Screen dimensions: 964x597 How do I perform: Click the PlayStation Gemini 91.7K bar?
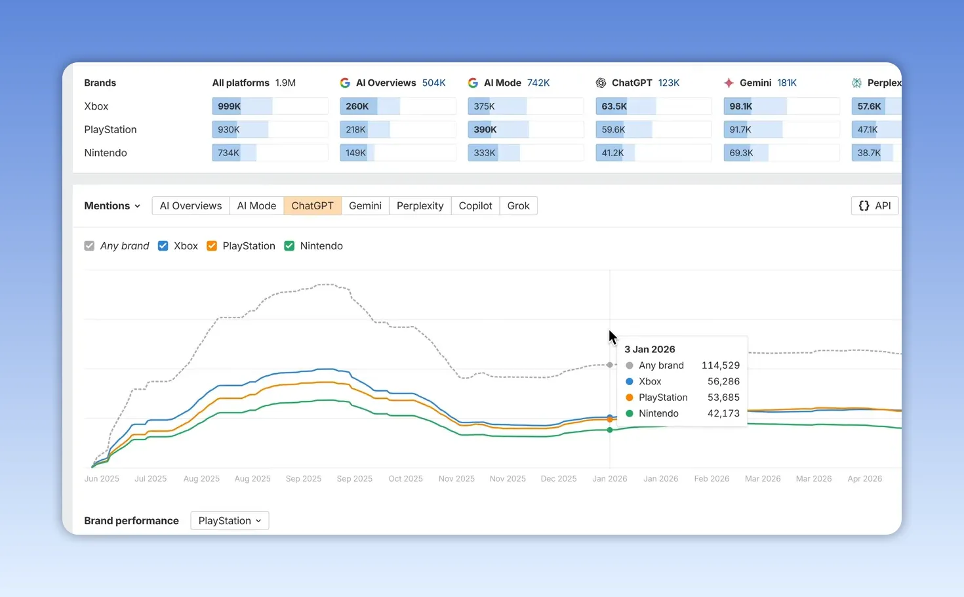point(782,130)
